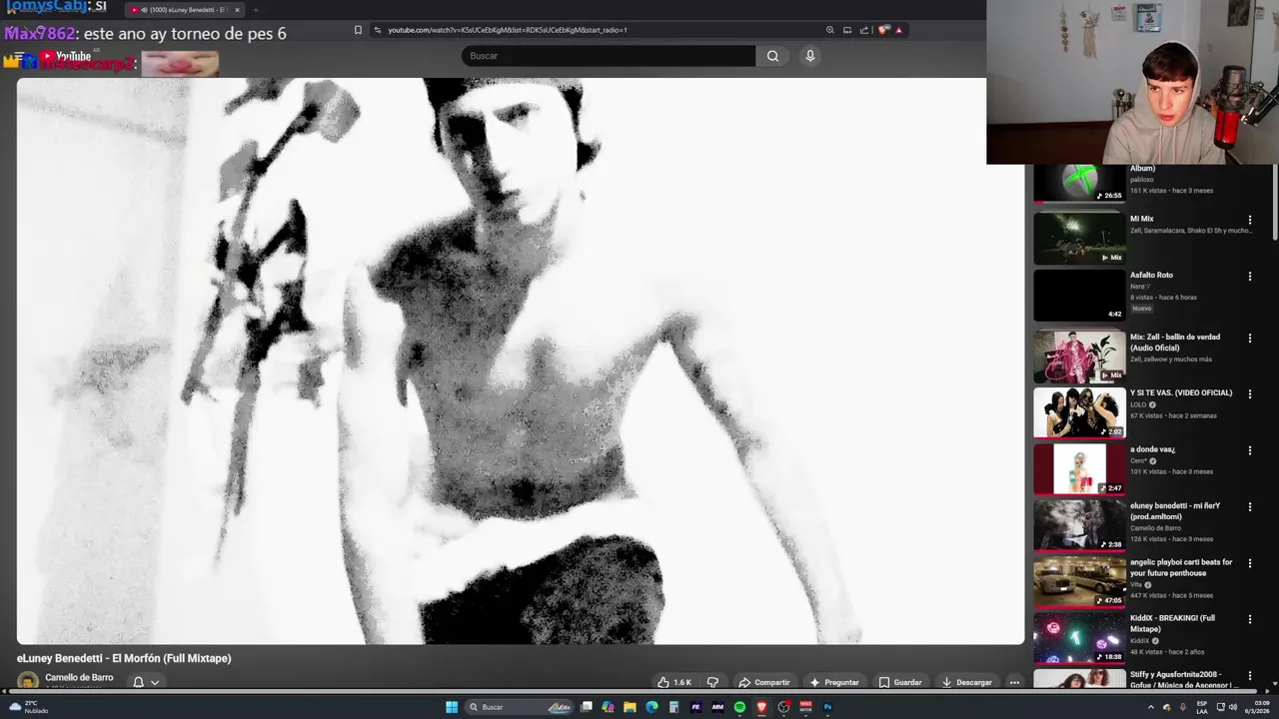Close the eLuney Benedetti browser tab

(x=237, y=10)
